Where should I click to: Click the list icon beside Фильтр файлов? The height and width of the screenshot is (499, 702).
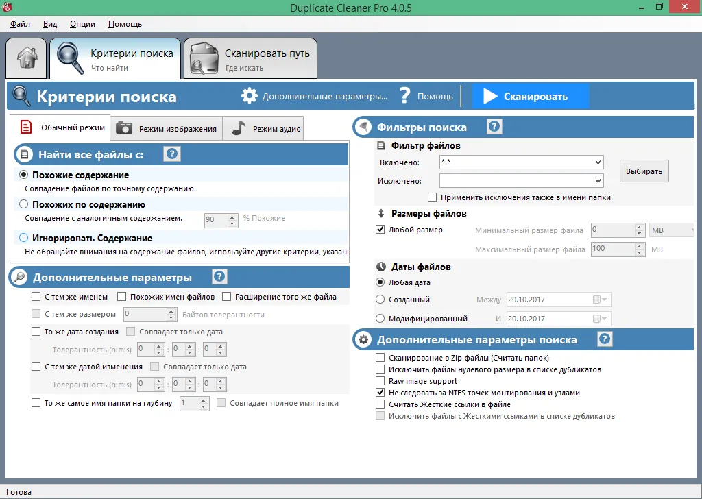tap(381, 145)
